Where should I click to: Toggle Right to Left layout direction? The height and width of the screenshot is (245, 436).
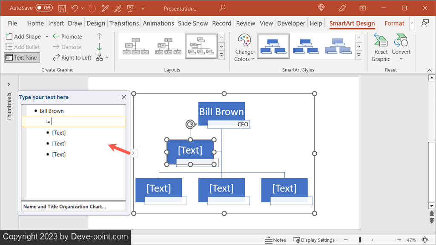coord(72,57)
